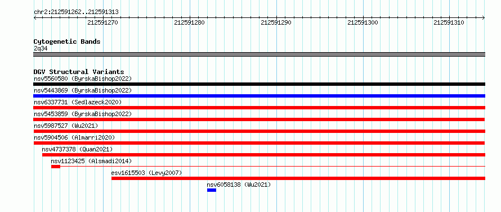Click the nsv5560580 (ByrskaBishop2022) label
The image size is (501, 212).
coord(83,79)
